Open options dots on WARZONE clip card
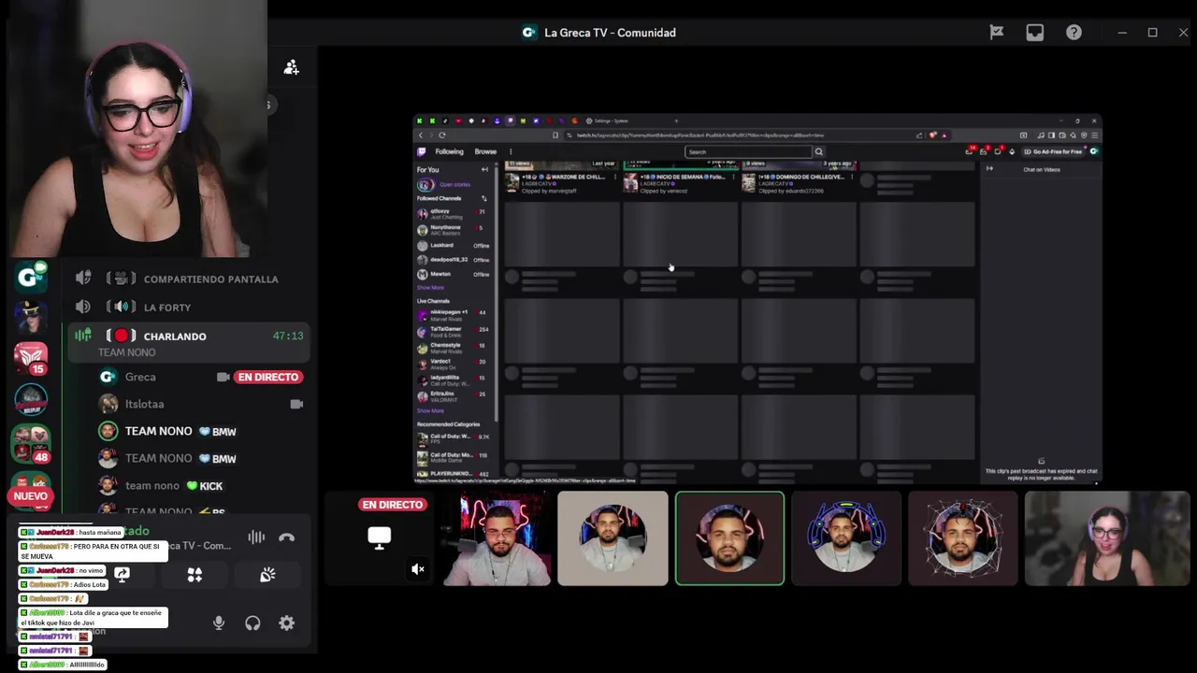1197x673 pixels. (615, 178)
